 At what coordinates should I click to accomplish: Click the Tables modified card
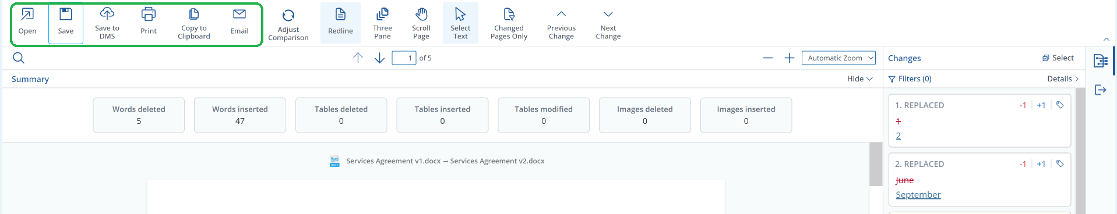[x=544, y=115]
